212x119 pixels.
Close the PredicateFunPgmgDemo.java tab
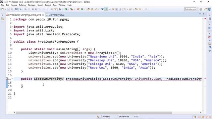43,15
